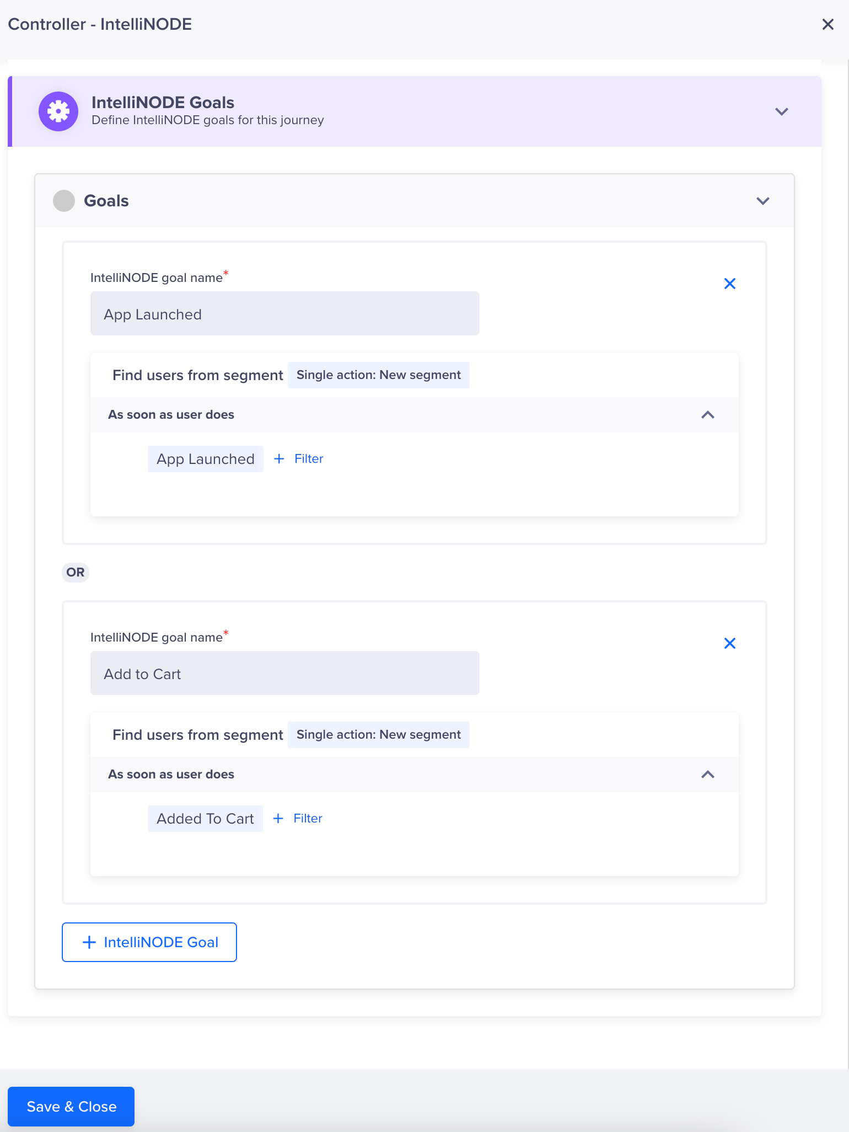Click the purple gear IntelliNODE Goals icon

pos(58,111)
